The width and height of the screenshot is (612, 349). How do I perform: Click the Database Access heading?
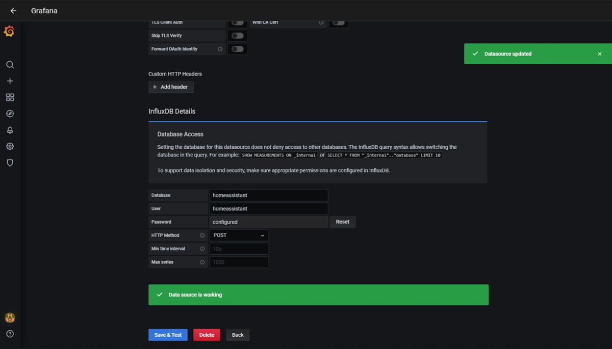coord(181,134)
